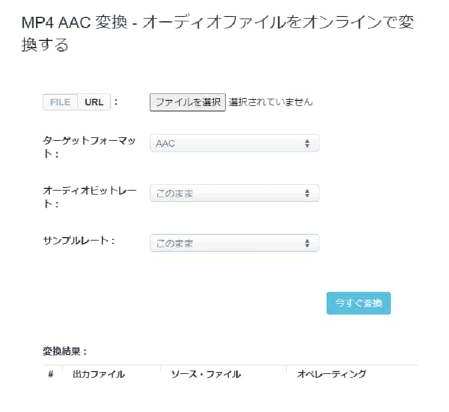
Task: Select the 選択されていません status text
Action: tap(271, 102)
